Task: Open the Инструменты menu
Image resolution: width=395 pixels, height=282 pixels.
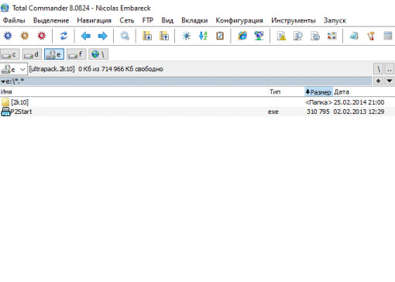Action: (x=294, y=20)
